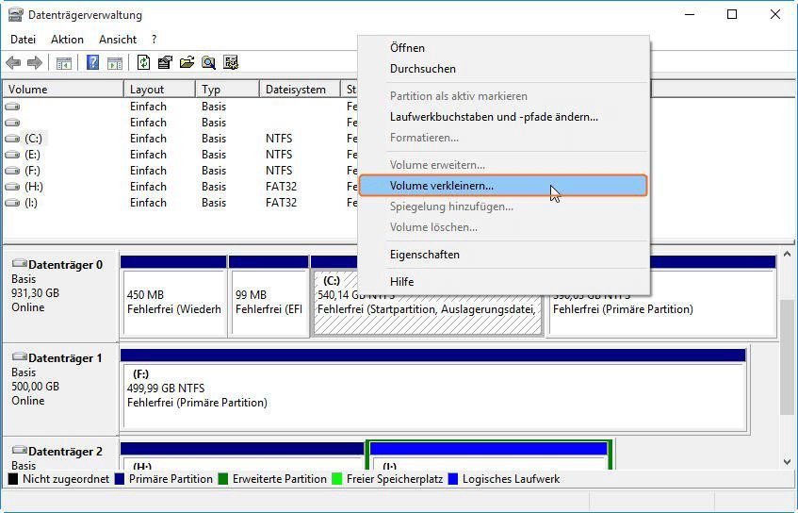The image size is (798, 513).
Task: Select the (H:) volume row
Action: point(181,187)
